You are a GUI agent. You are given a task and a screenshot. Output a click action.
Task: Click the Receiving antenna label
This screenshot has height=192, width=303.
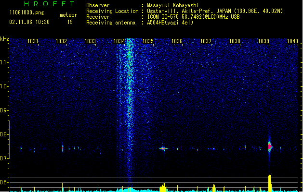point(111,23)
